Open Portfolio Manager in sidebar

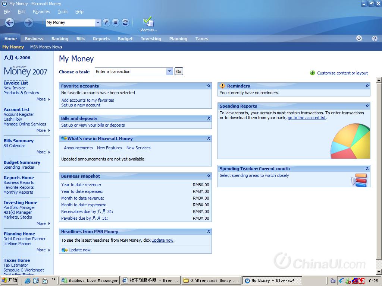(19, 207)
